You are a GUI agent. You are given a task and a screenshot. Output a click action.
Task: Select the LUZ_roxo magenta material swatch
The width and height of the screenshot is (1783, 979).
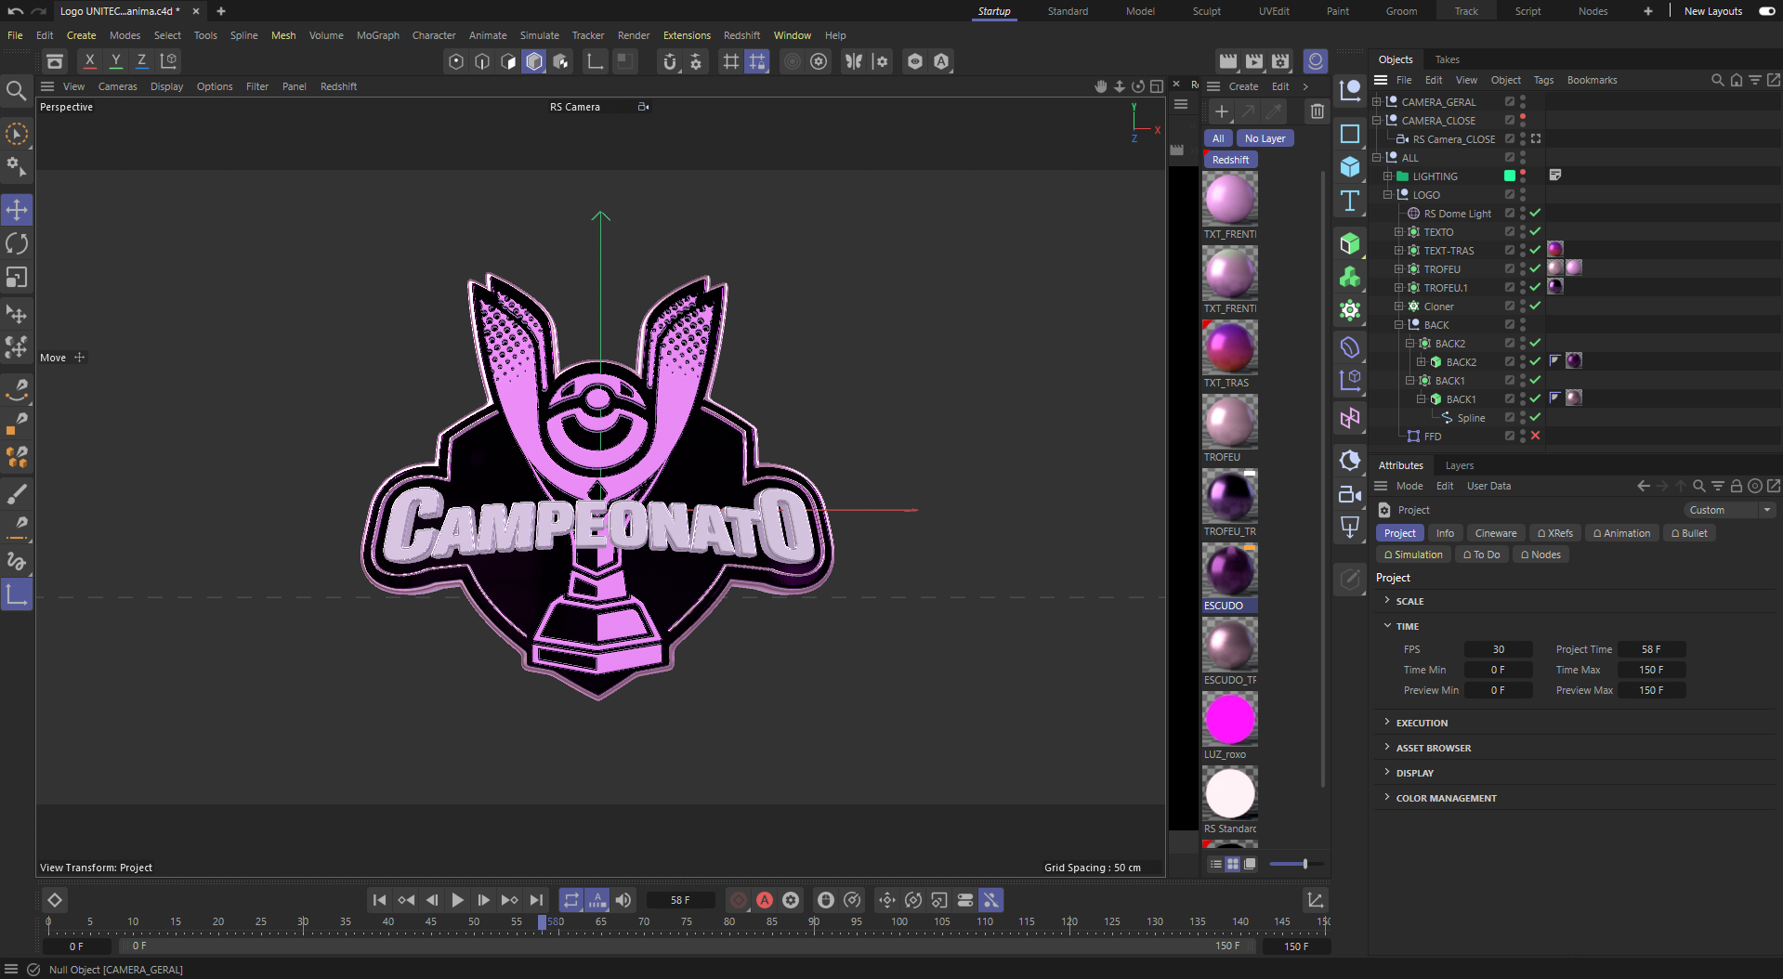coord(1229,719)
